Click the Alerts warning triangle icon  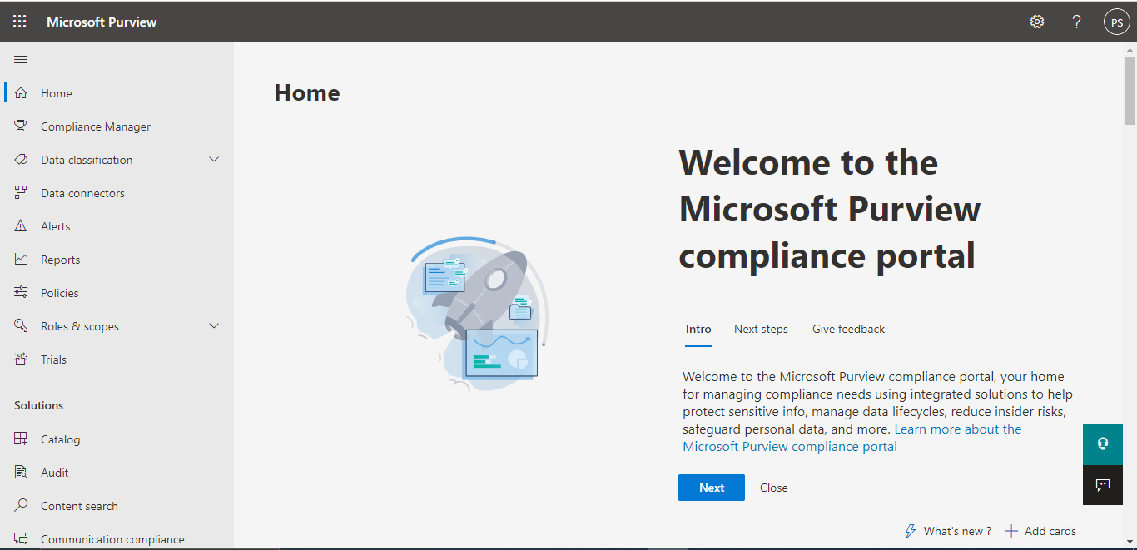[x=22, y=226]
